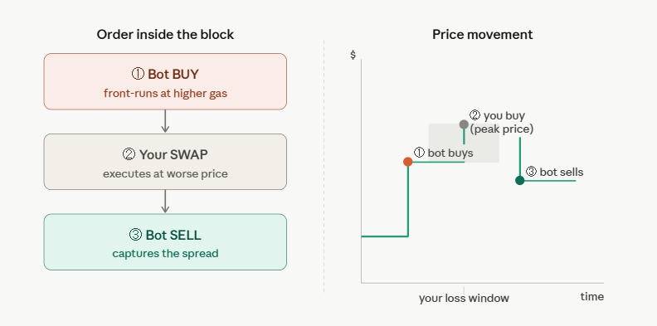Click the arrow between Bot BUY and Your SWAP
Screen dimensions: 657x326
click(165, 121)
